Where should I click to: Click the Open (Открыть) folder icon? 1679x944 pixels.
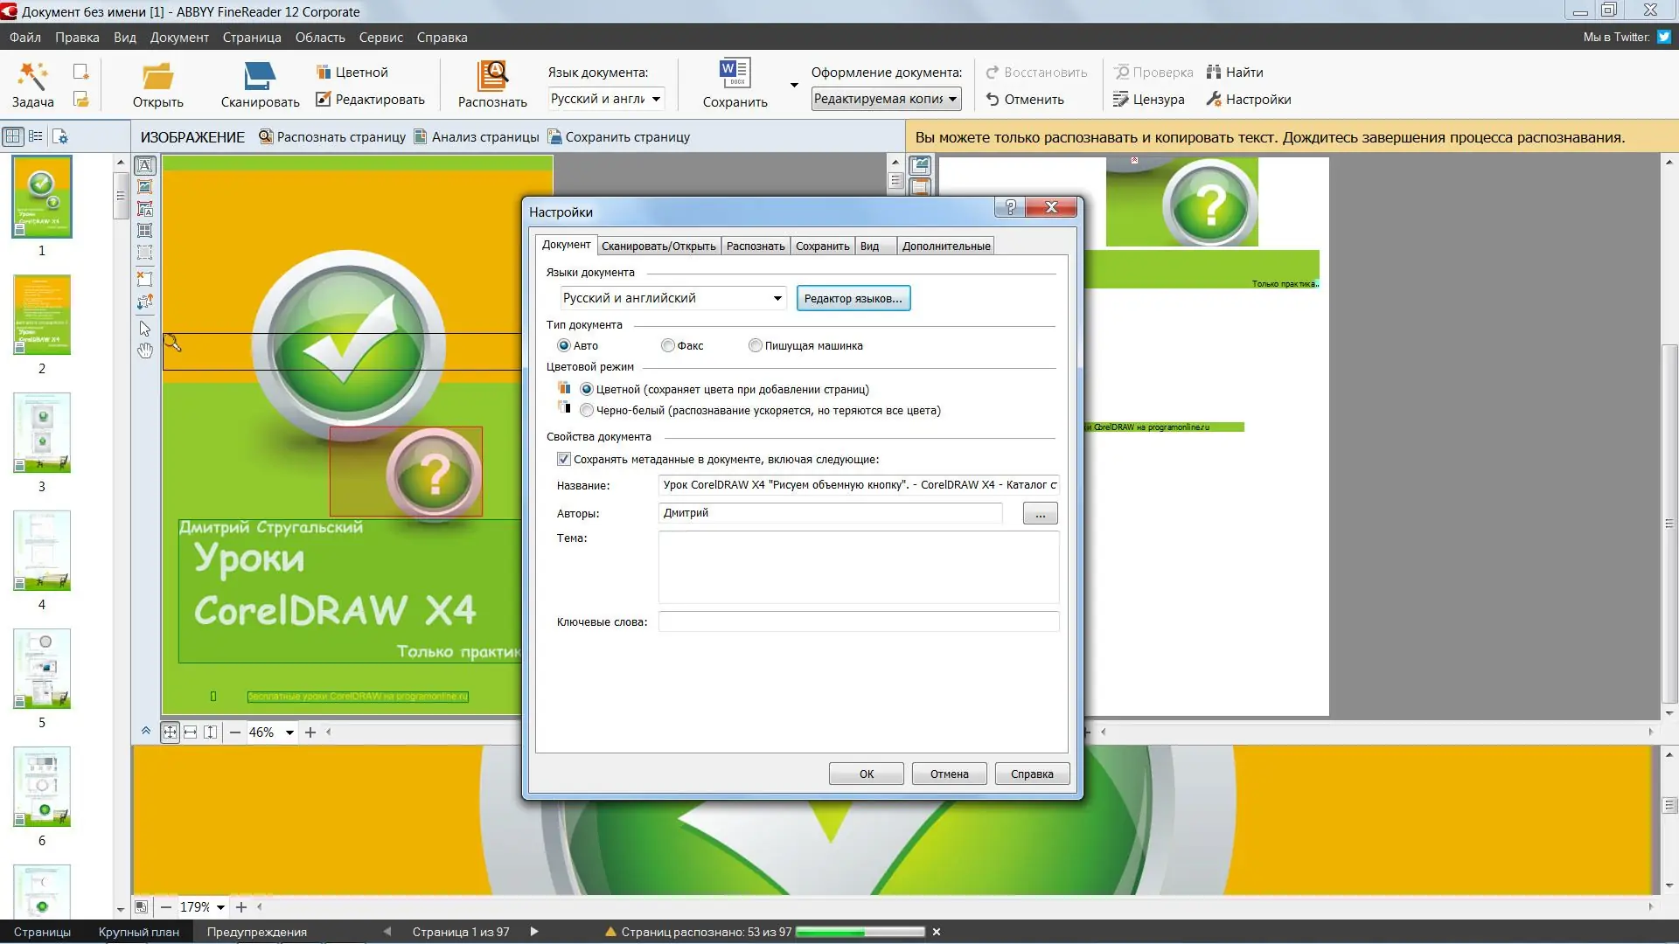[x=157, y=76]
